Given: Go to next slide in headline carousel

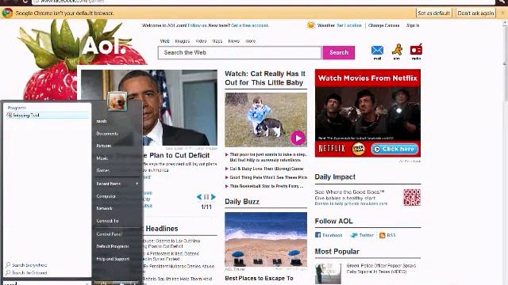Looking at the screenshot, I should click(x=214, y=197).
